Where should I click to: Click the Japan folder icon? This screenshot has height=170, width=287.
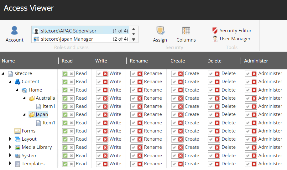[31, 115]
